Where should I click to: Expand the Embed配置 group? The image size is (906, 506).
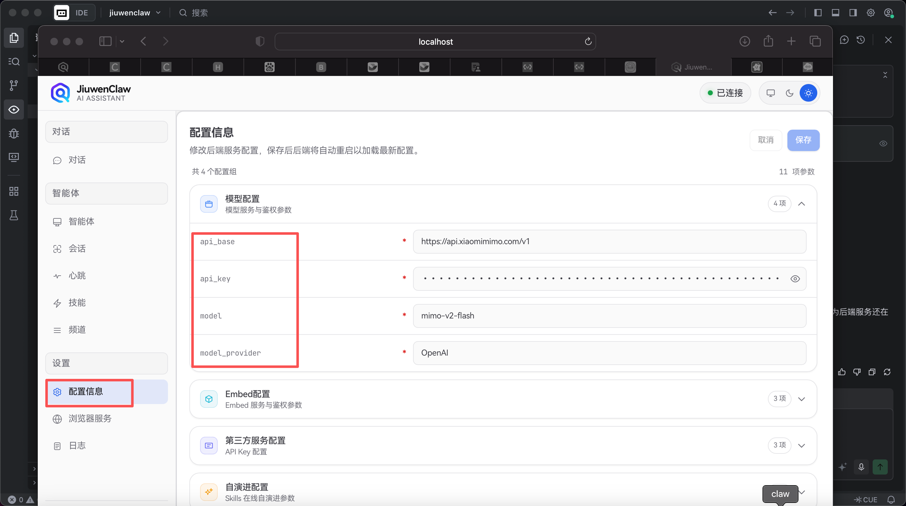(x=802, y=399)
